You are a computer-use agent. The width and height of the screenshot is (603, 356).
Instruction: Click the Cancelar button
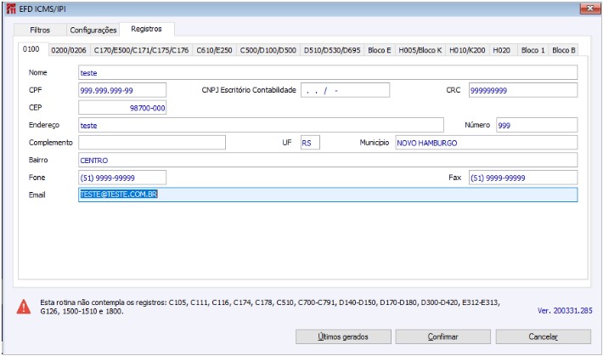pyautogui.click(x=543, y=336)
